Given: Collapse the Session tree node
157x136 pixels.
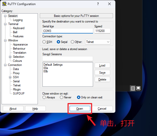Looking at the screenshot, I should click(x=5, y=16).
